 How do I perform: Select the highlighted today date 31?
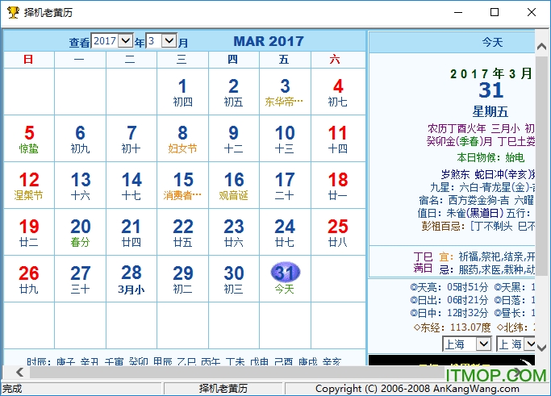click(285, 273)
